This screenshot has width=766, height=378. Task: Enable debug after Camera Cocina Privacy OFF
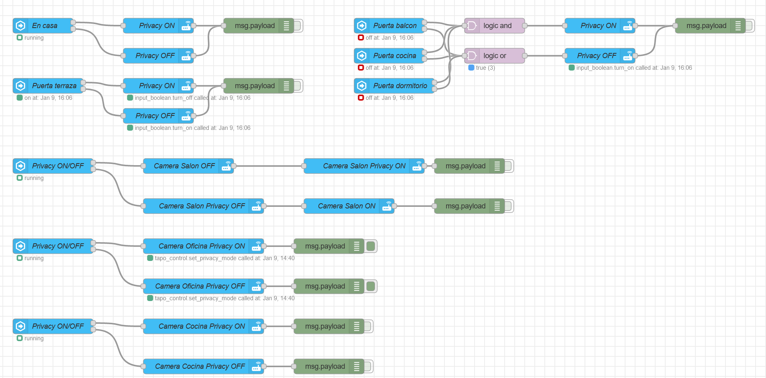pos(368,366)
